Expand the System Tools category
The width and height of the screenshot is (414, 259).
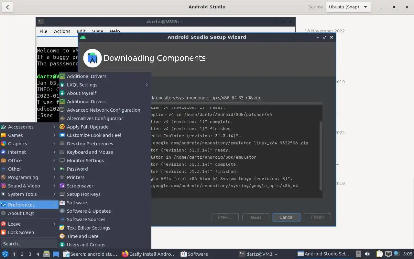(x=29, y=194)
